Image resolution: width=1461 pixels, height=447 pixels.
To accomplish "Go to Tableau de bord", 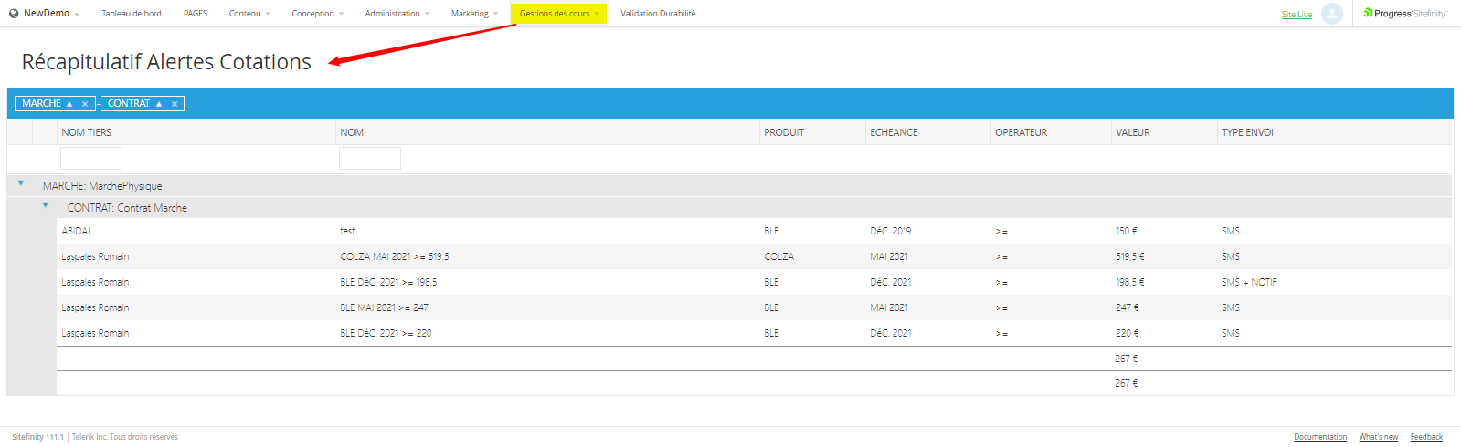I will (x=132, y=14).
